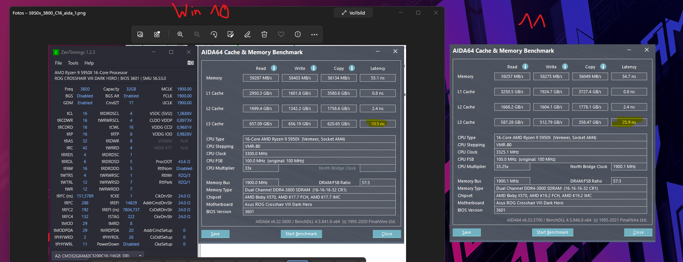Click the Vollbild fullscreen button
The image size is (683, 262).
(353, 13)
